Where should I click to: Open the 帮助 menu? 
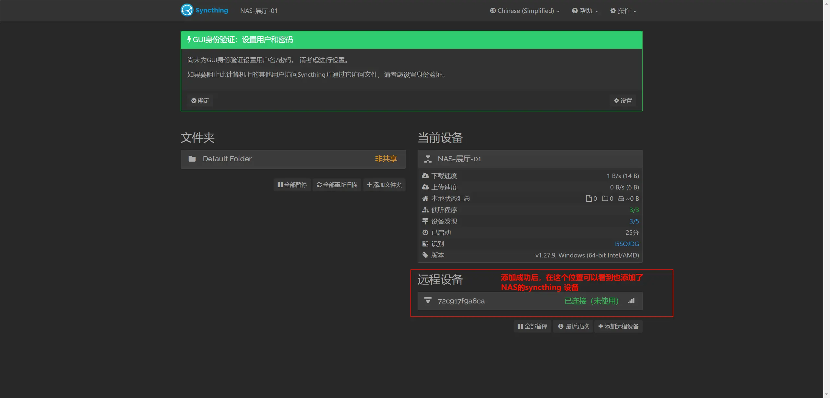point(585,11)
